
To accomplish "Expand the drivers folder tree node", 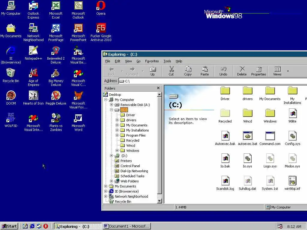I will [x=117, y=120].
